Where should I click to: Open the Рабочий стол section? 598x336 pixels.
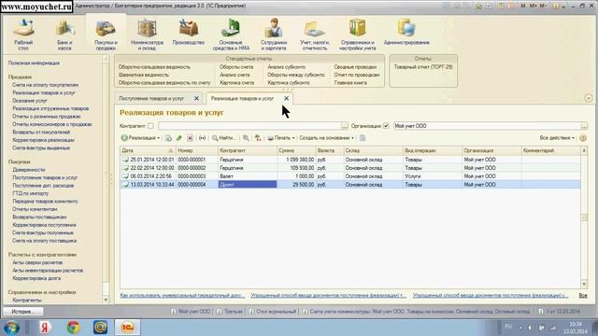click(23, 35)
